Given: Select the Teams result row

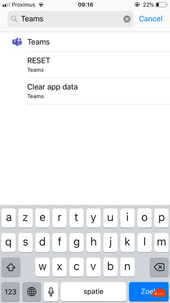Looking at the screenshot, I should (85, 42).
